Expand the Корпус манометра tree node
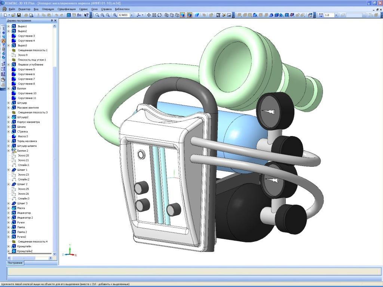383x287 pixels. tap(8, 122)
